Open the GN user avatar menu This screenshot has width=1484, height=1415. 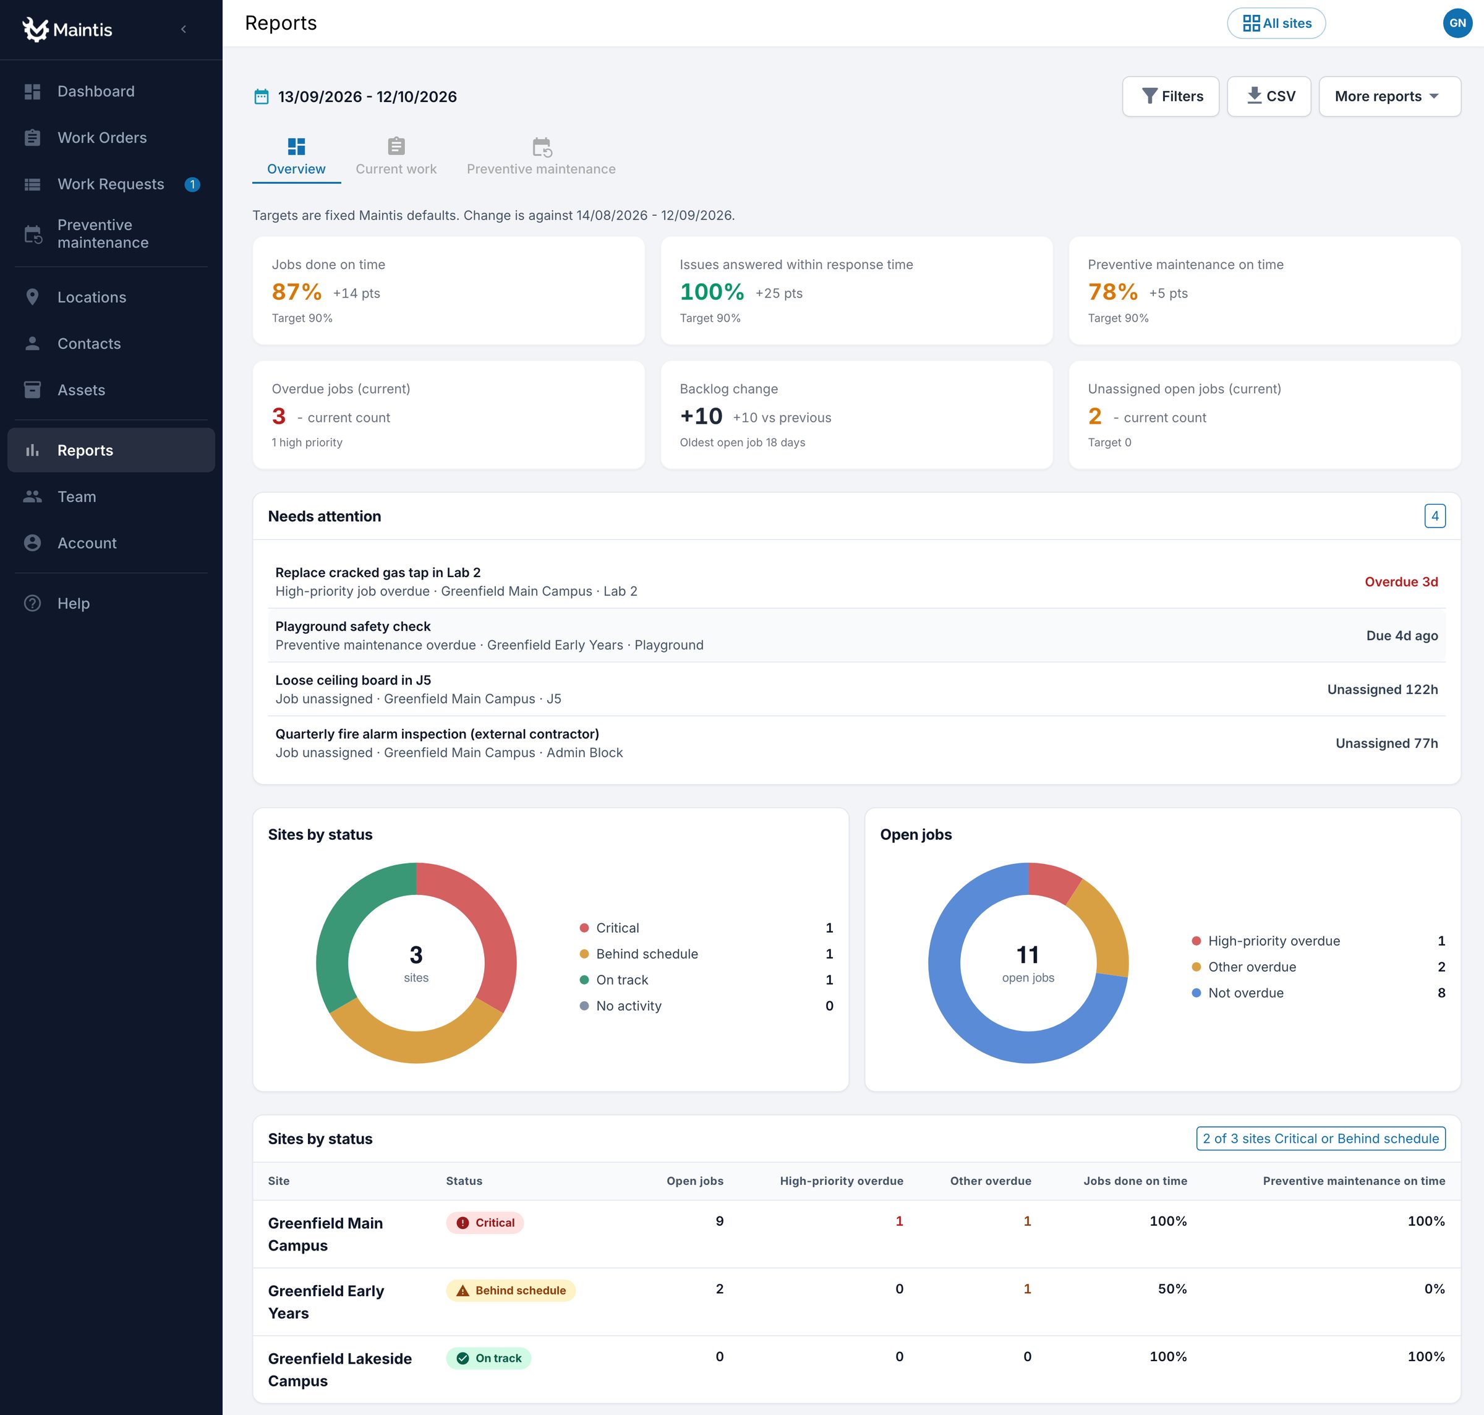[x=1457, y=24]
